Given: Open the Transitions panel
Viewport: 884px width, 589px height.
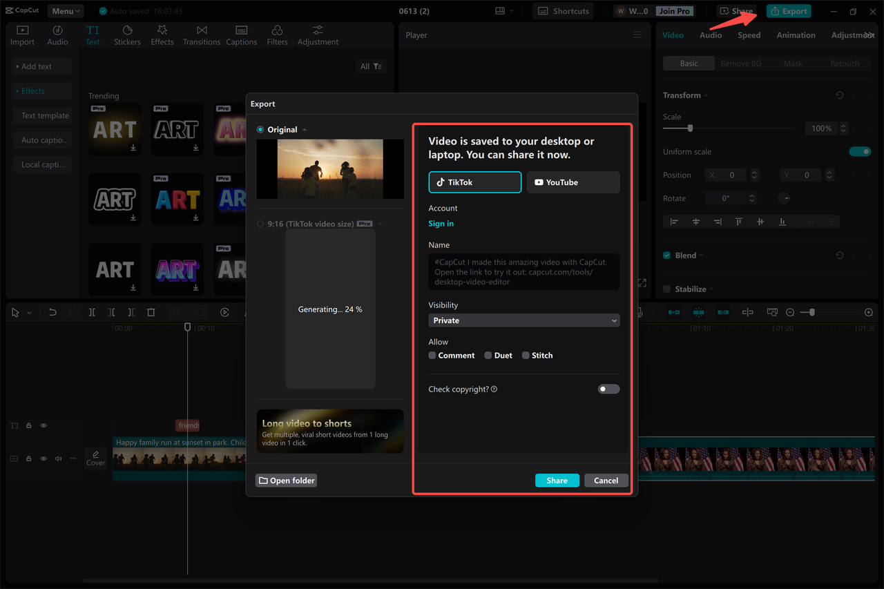Looking at the screenshot, I should point(201,35).
